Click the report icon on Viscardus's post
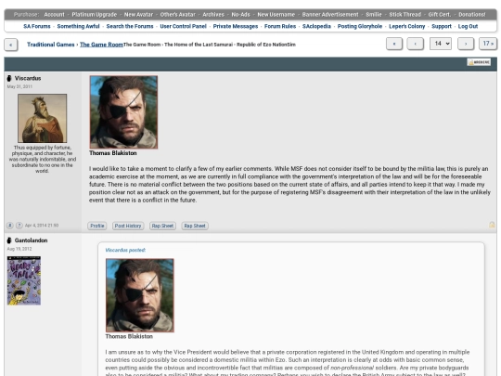 pos(492,225)
